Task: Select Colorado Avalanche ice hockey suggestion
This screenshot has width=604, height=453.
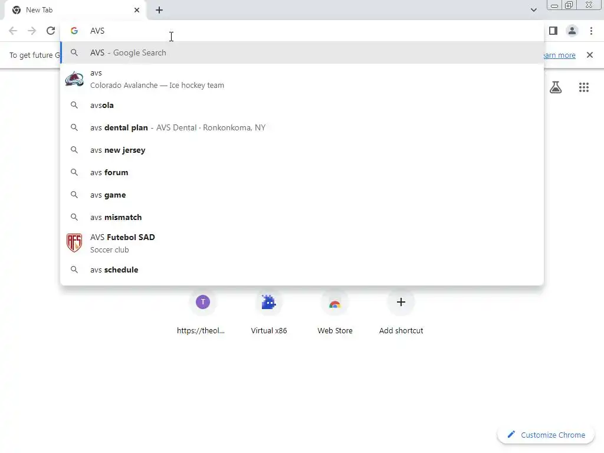Action: [302, 79]
